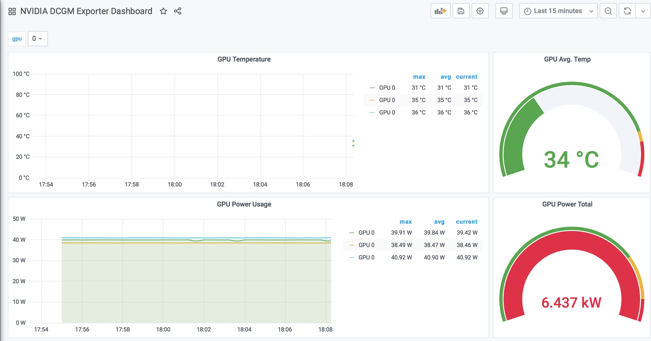The width and height of the screenshot is (651, 341).
Task: Open the refresh interval dropdown arrow
Action: click(643, 11)
